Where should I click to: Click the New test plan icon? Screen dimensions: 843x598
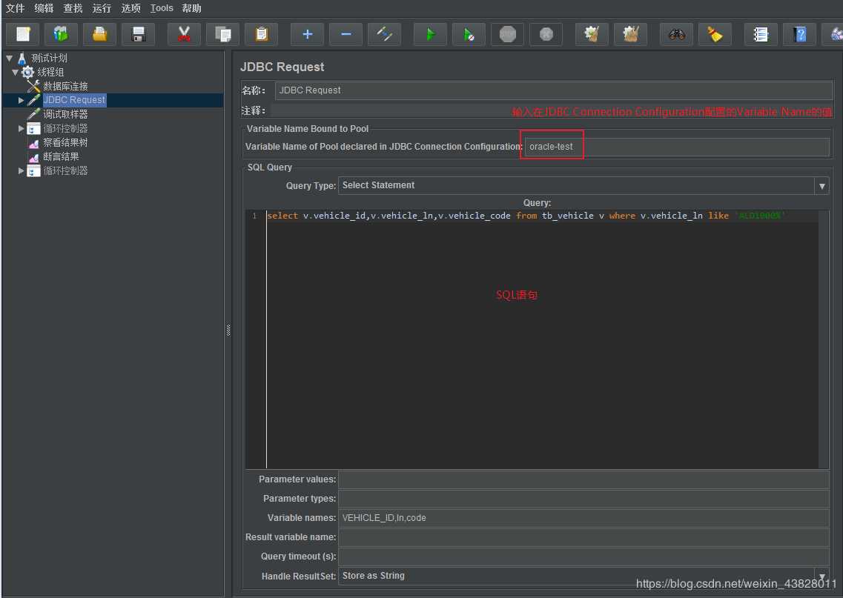pyautogui.click(x=22, y=34)
